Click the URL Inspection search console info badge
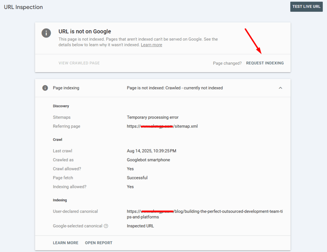Viewport: 327px width, 252px height. [46, 33]
